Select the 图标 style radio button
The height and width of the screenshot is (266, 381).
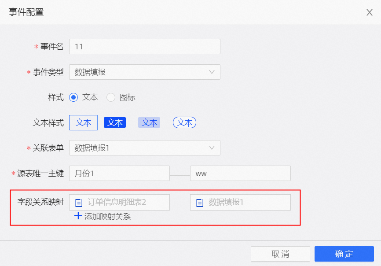coord(111,97)
